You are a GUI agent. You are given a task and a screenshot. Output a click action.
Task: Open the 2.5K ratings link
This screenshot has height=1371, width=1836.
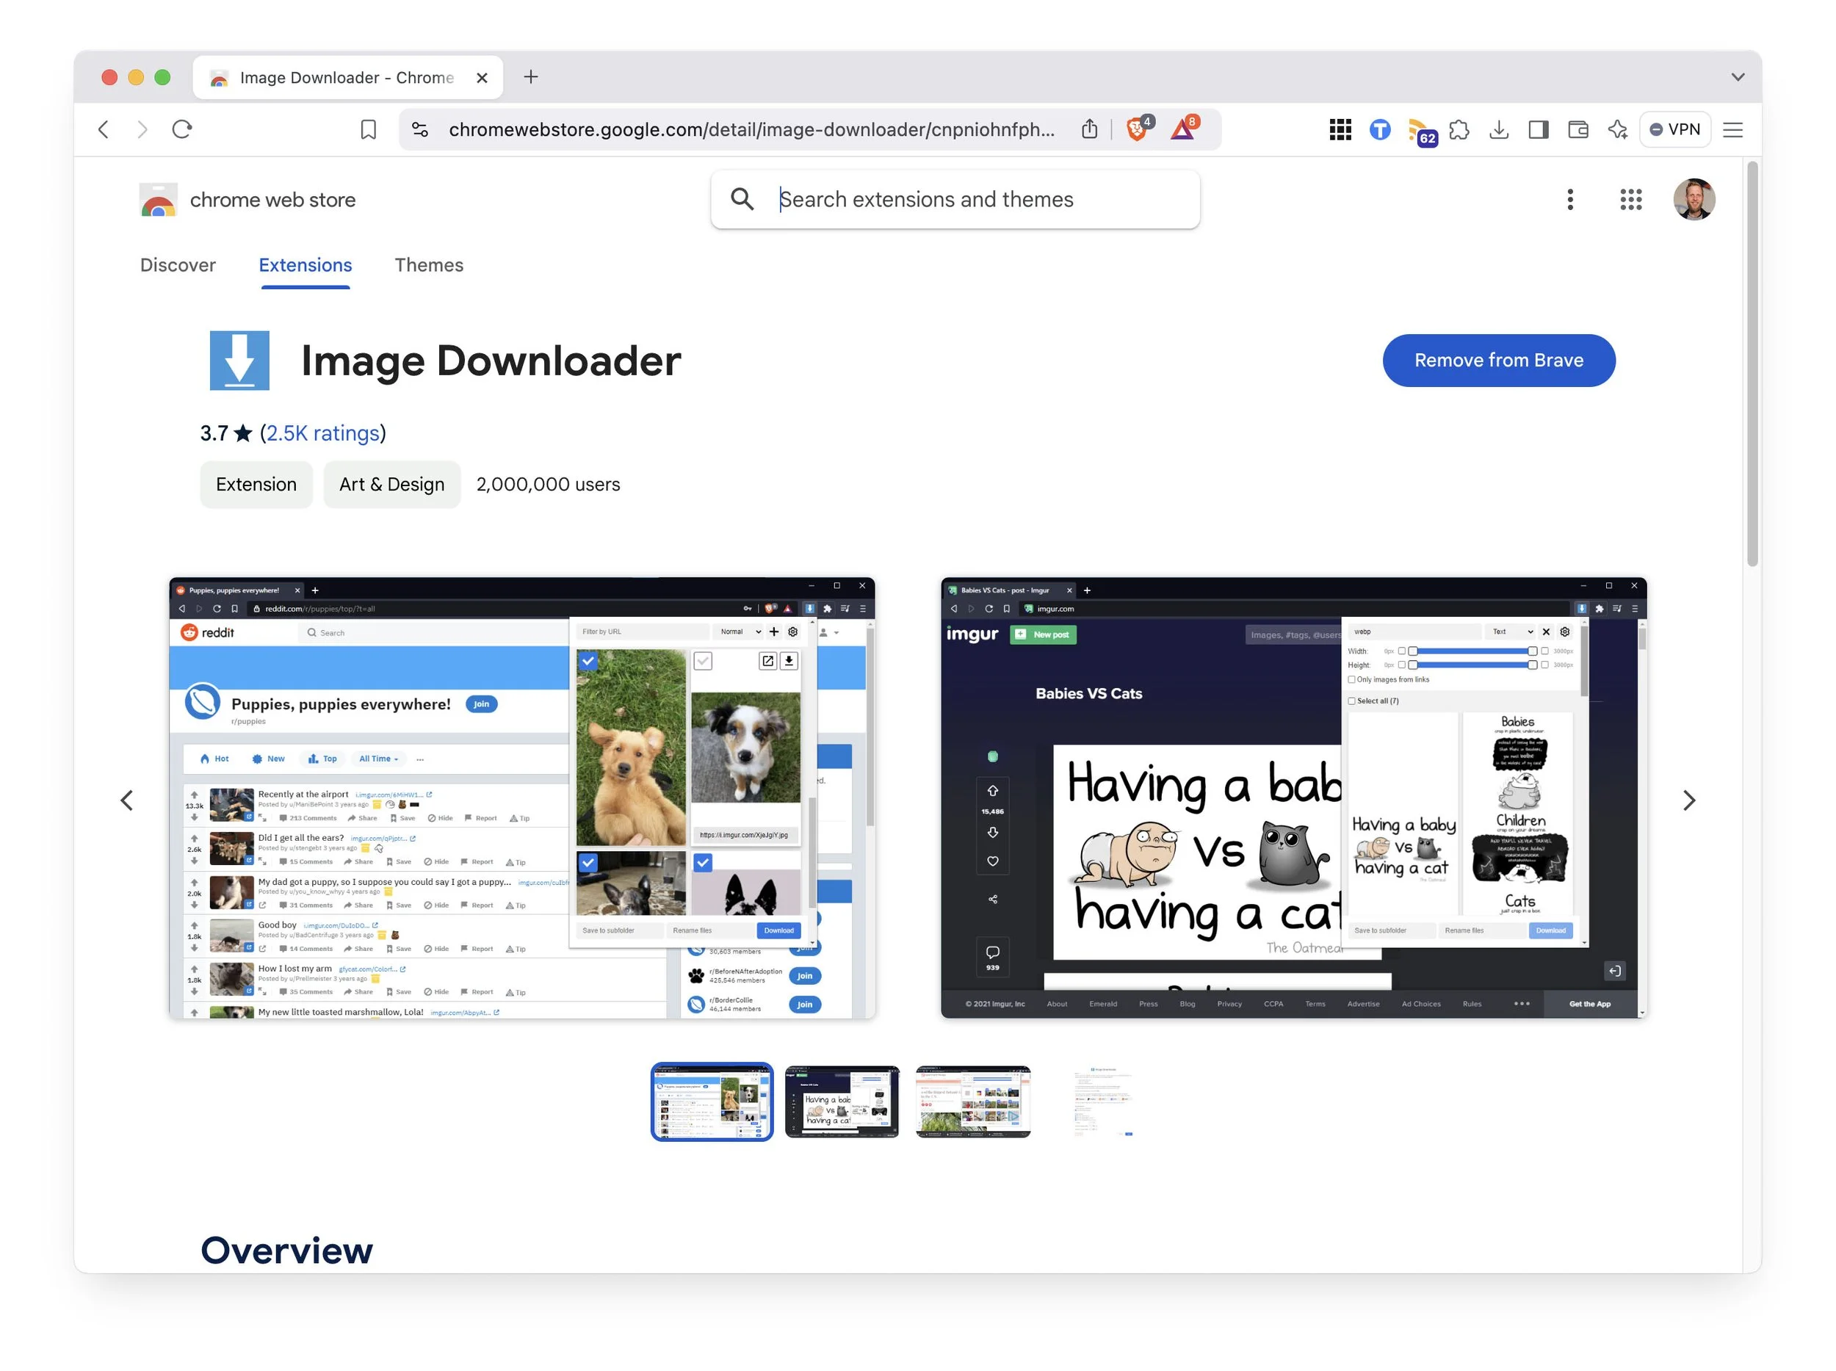(322, 433)
